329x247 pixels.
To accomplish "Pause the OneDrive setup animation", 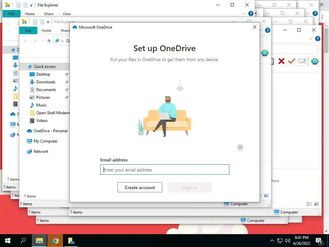I will point(240,147).
